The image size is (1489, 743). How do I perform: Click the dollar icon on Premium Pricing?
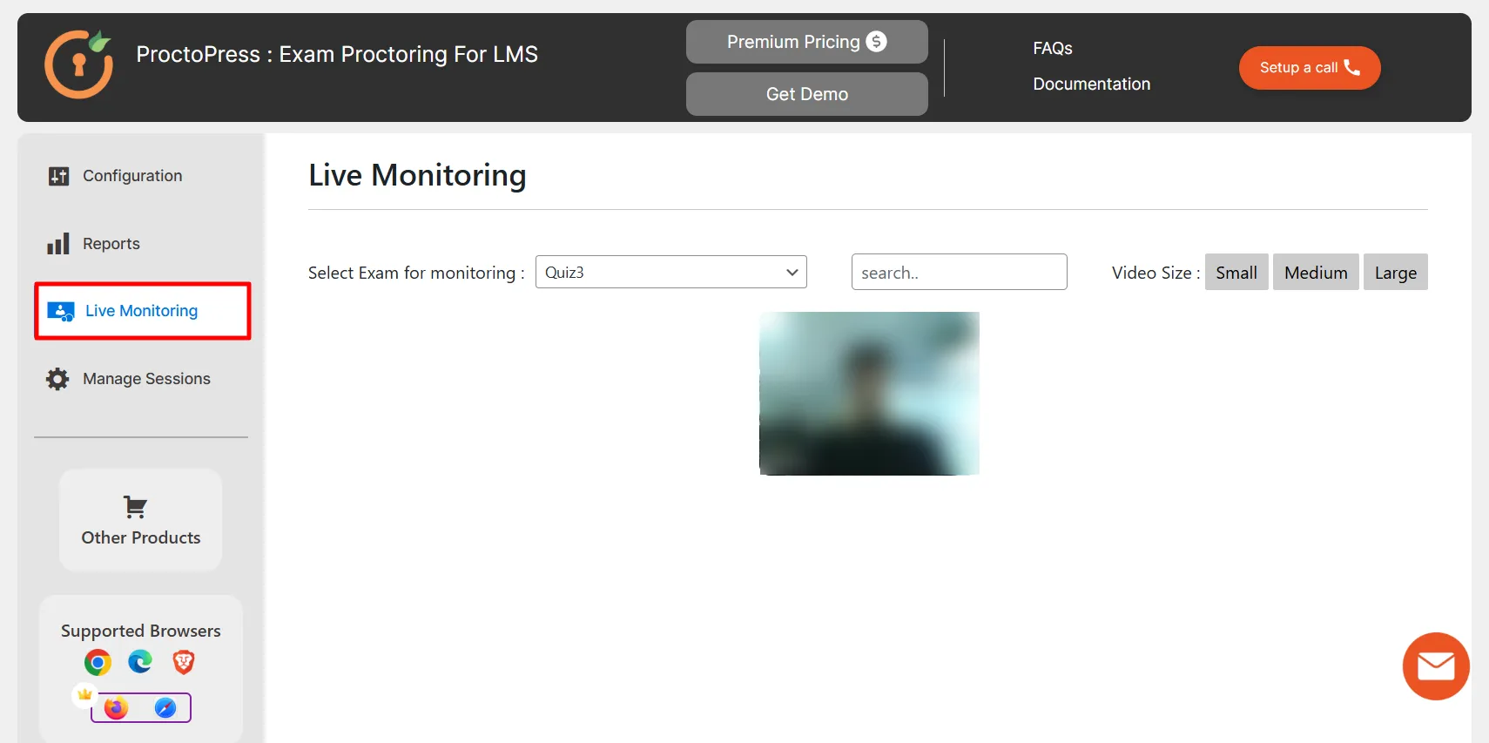point(876,41)
